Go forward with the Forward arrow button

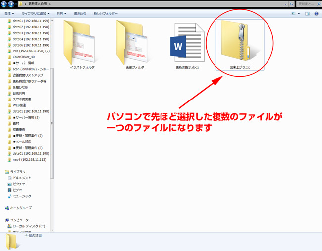tap(11, 4)
